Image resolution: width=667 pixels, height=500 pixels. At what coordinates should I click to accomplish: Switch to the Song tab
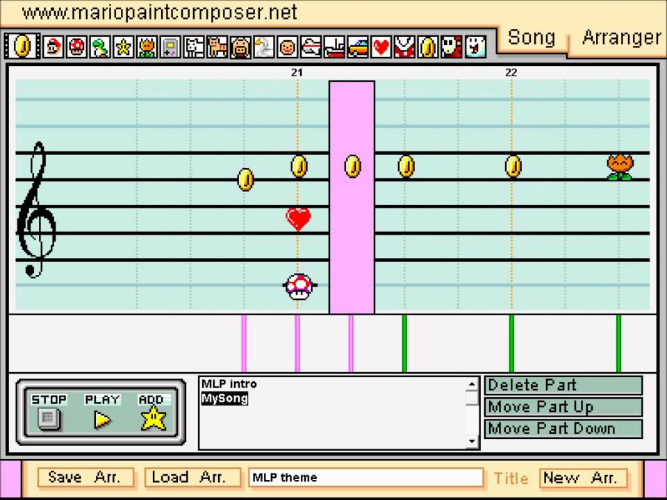(x=532, y=37)
